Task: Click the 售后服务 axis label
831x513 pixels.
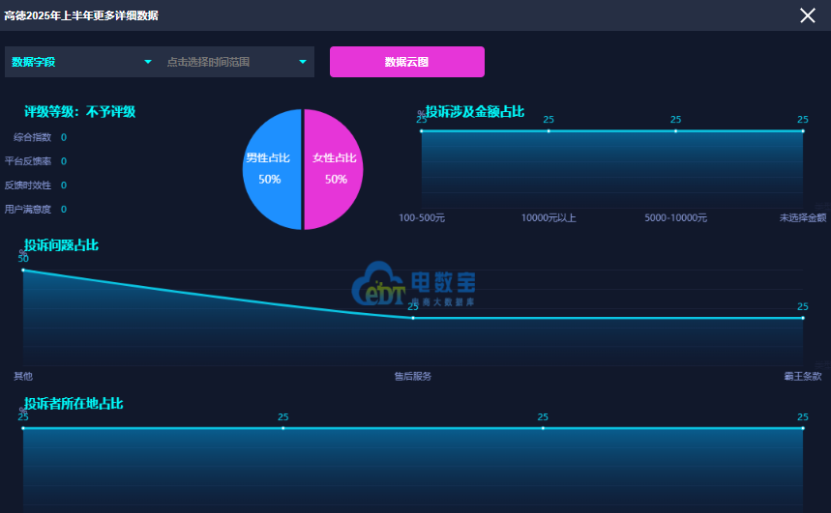Action: click(413, 377)
